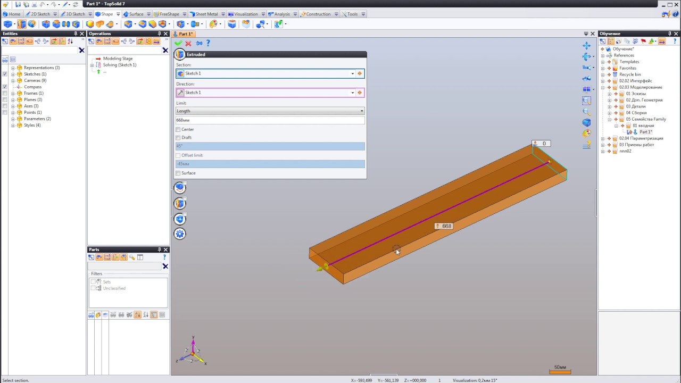Click the printer icon in the title bar
681x383 pixels.
[x=35, y=4]
